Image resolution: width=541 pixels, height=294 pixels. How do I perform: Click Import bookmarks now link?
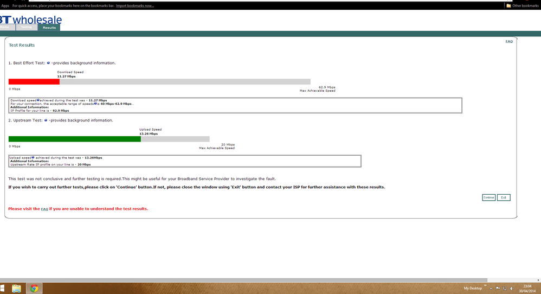(135, 6)
